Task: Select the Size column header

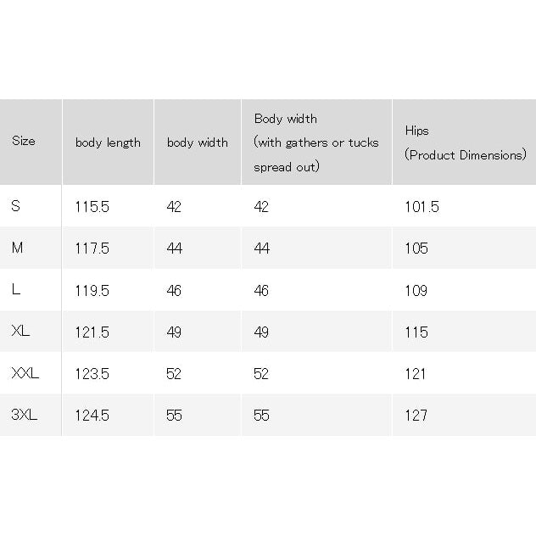Action: (x=23, y=141)
